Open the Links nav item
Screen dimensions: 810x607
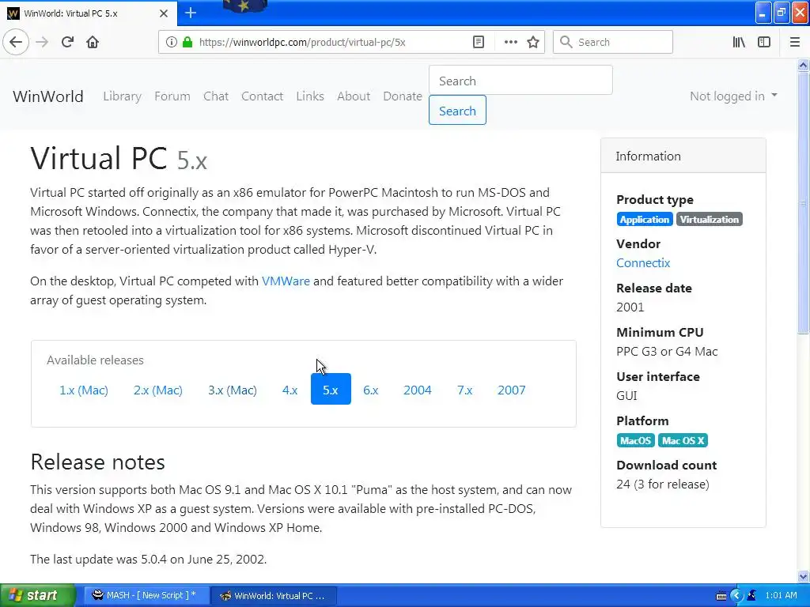[x=310, y=96]
